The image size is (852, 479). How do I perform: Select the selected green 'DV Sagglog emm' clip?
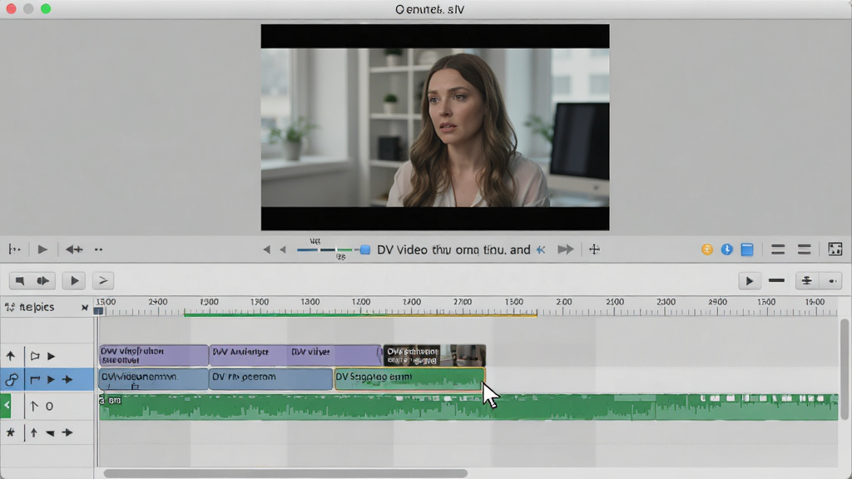(409, 379)
